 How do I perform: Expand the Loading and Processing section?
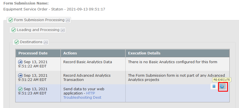click(63, 30)
